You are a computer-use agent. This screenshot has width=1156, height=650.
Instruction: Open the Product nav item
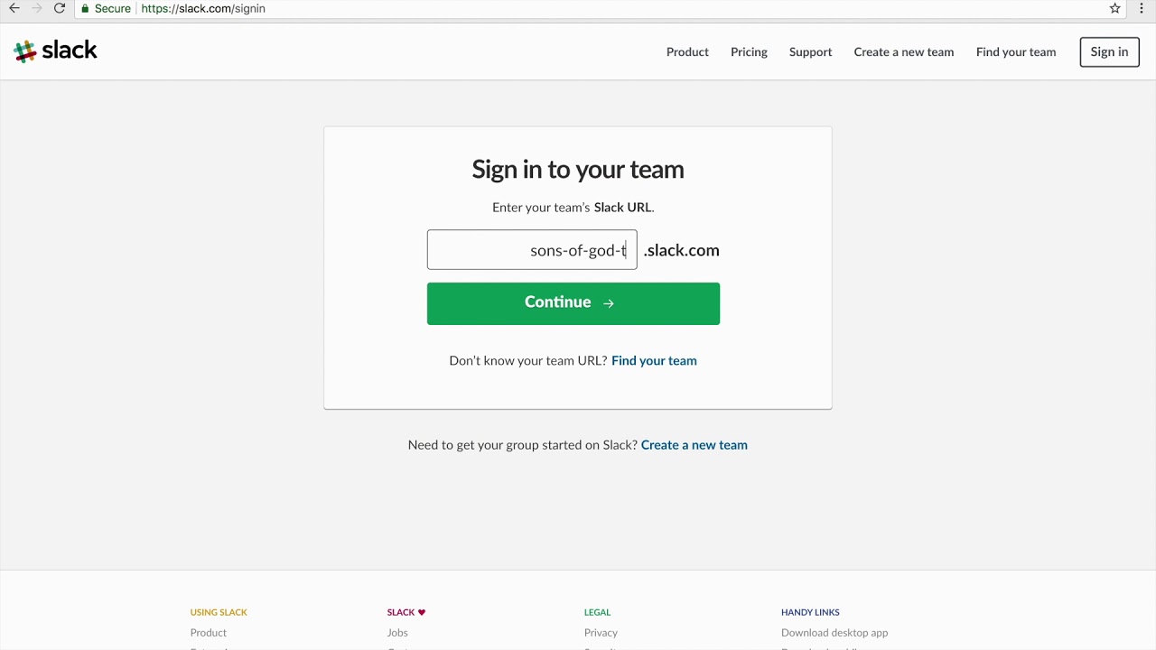click(x=687, y=51)
